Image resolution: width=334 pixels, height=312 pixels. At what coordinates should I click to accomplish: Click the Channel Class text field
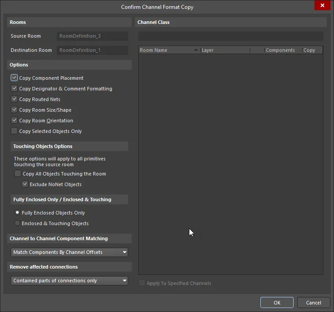(231, 36)
